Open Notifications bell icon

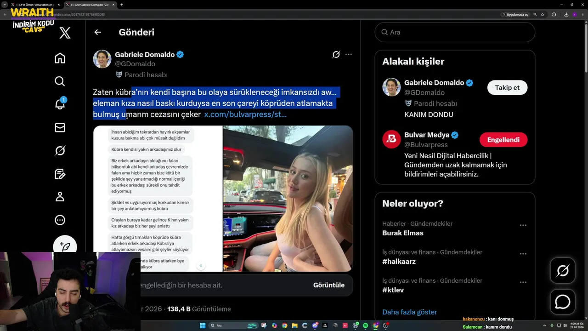click(60, 104)
